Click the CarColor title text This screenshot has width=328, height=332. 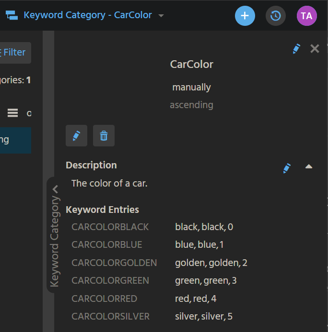(191, 65)
